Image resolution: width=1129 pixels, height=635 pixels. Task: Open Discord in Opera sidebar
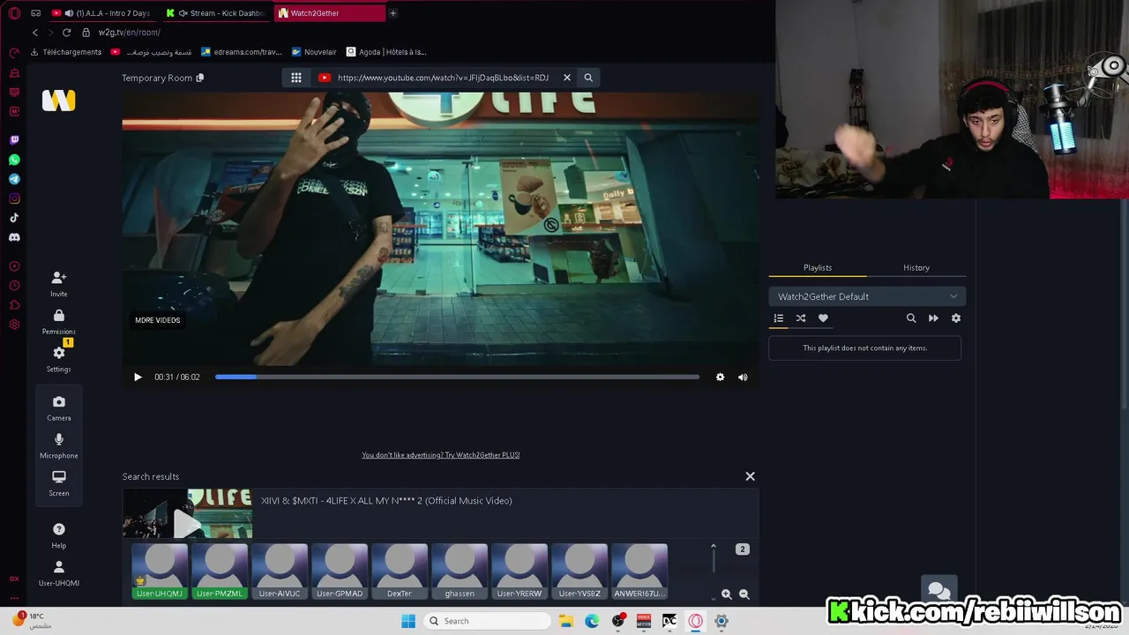click(x=14, y=237)
